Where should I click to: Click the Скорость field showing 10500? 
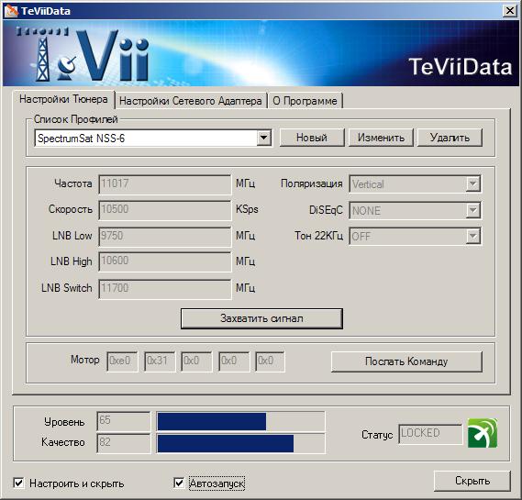click(x=165, y=210)
